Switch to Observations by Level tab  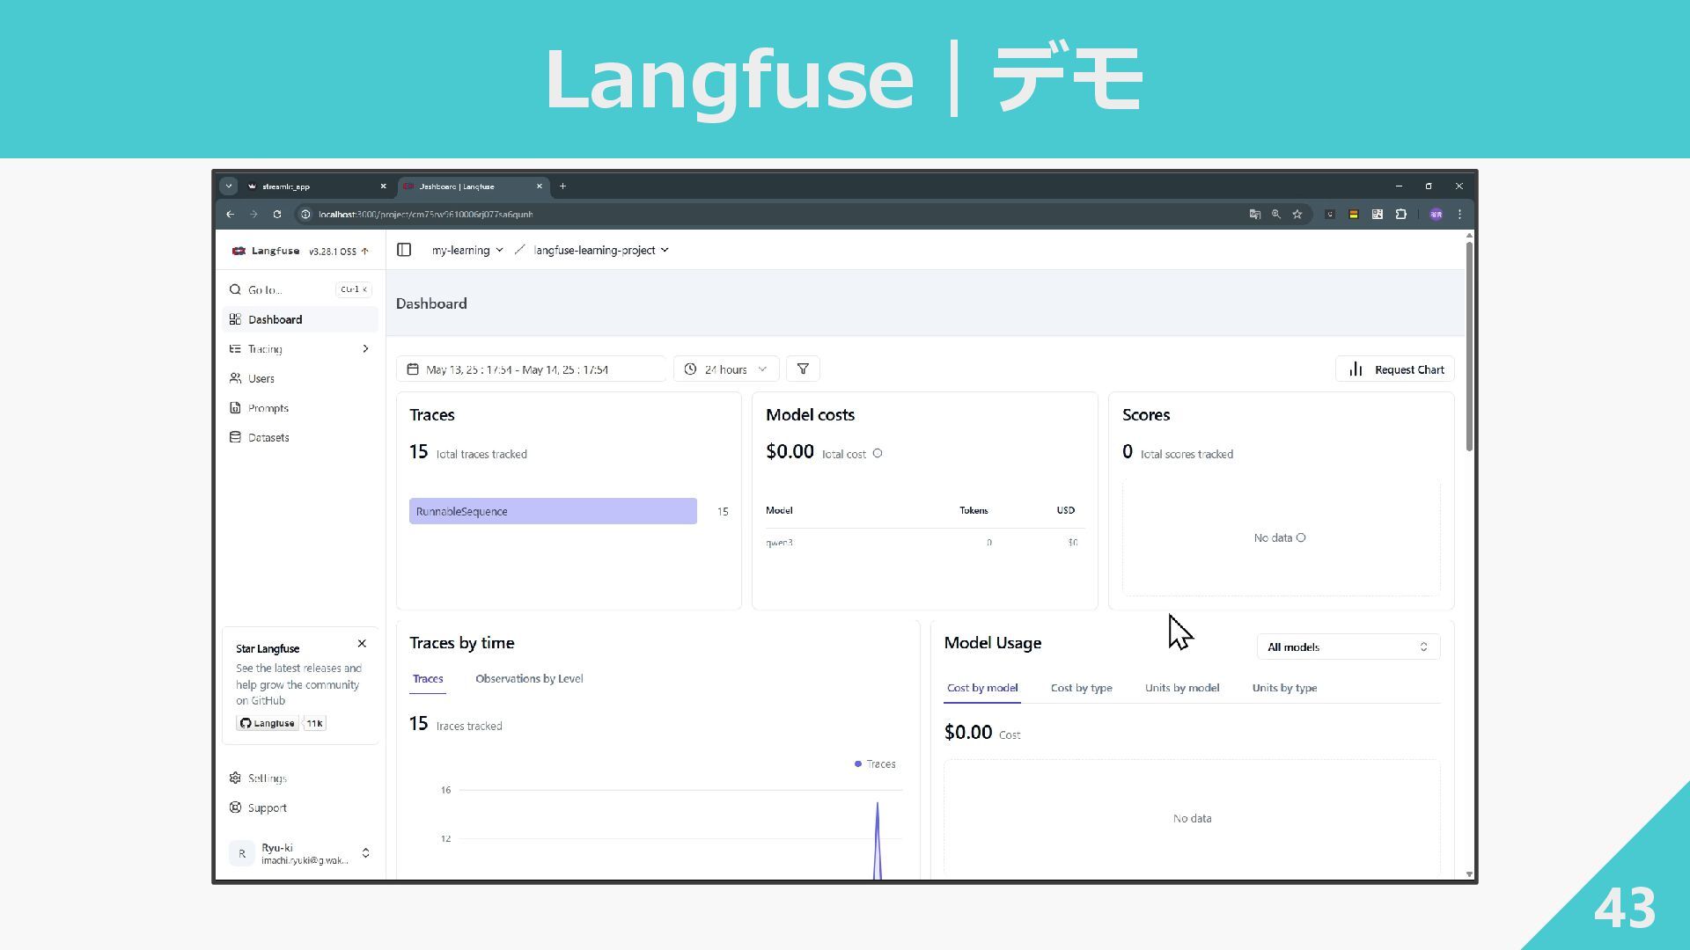click(529, 679)
